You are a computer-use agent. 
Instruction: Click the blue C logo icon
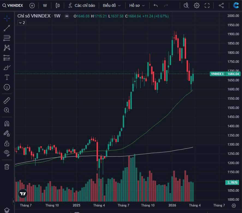pos(236,5)
